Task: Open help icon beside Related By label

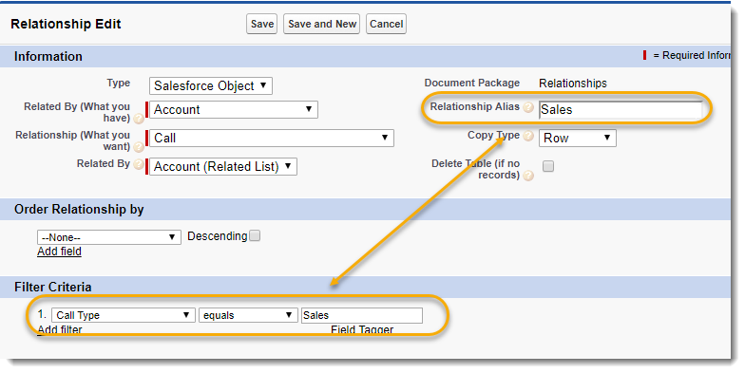Action: [x=139, y=165]
